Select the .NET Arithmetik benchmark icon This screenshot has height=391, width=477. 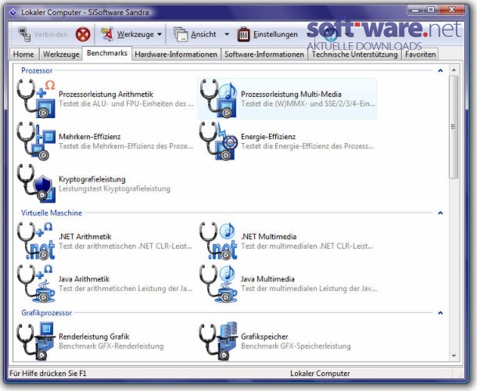click(36, 241)
